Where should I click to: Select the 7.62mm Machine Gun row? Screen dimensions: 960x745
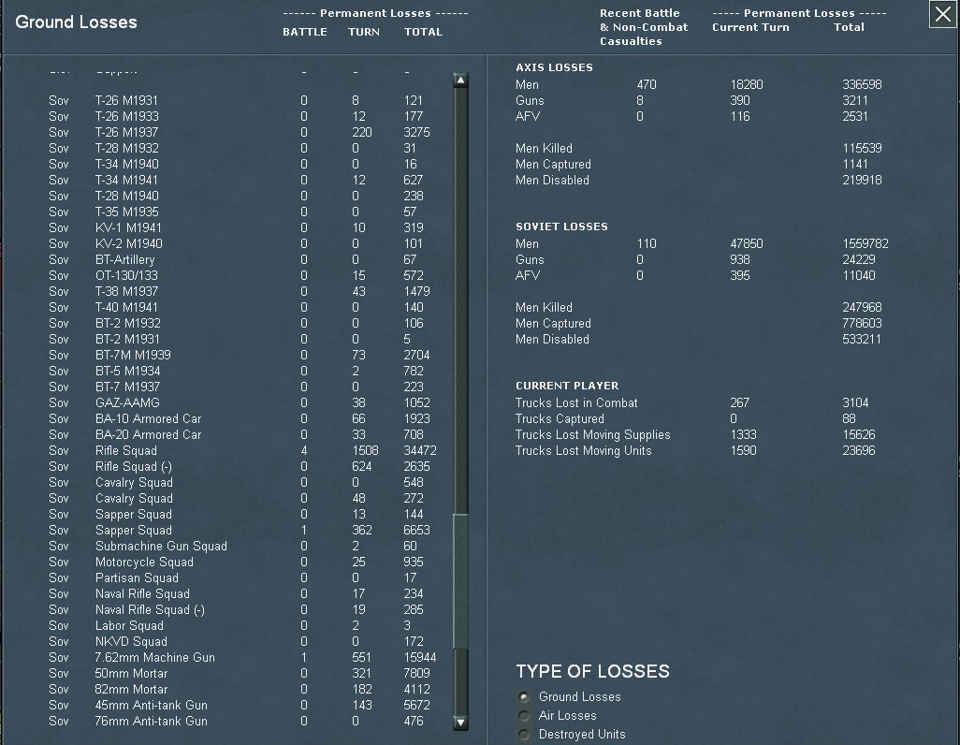154,657
